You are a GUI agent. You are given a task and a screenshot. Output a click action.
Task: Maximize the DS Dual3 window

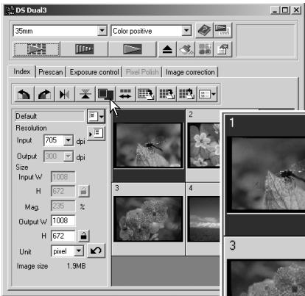[285, 10]
